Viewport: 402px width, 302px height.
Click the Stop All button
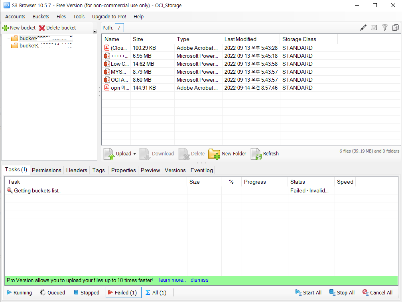[x=342, y=292]
